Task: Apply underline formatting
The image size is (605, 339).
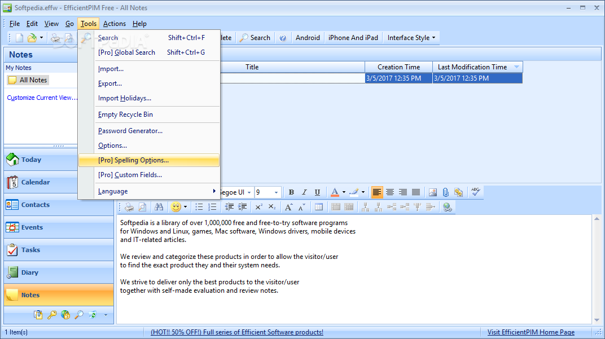Action: (x=317, y=192)
